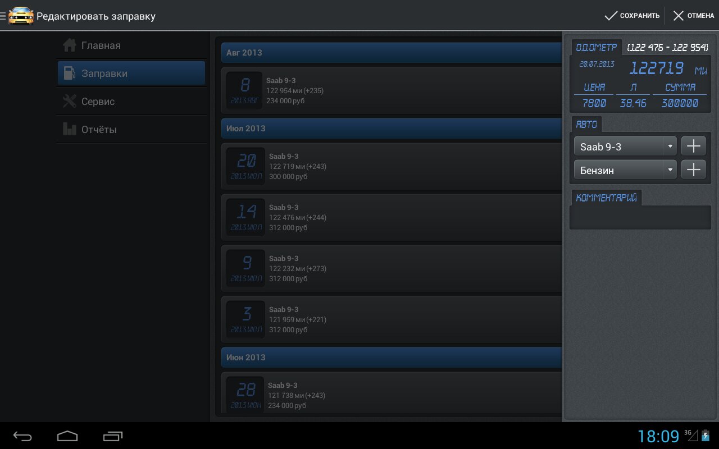Screen dimensions: 719x449
Task: Select the 8 Aug 2013 date tile
Action: click(245, 90)
